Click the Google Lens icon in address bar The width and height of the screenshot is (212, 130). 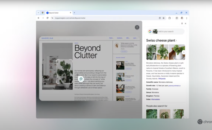coord(160,18)
